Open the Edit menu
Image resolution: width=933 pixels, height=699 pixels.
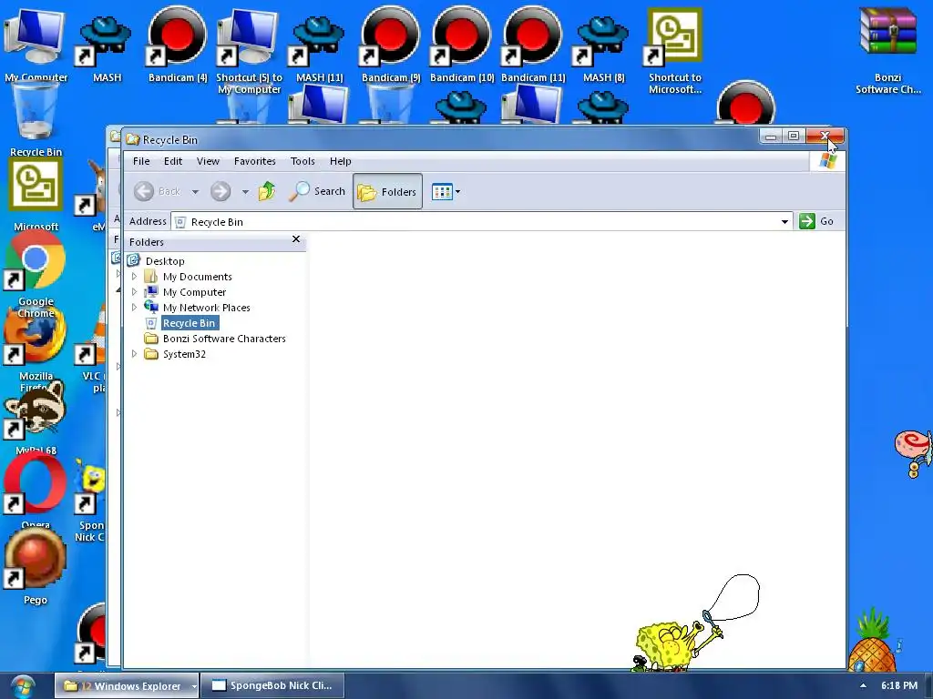pyautogui.click(x=173, y=161)
